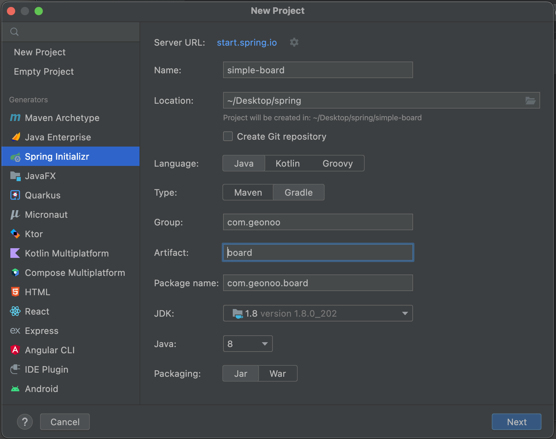Image resolution: width=556 pixels, height=439 pixels.
Task: Select the JavaFX generator
Action: [70, 176]
